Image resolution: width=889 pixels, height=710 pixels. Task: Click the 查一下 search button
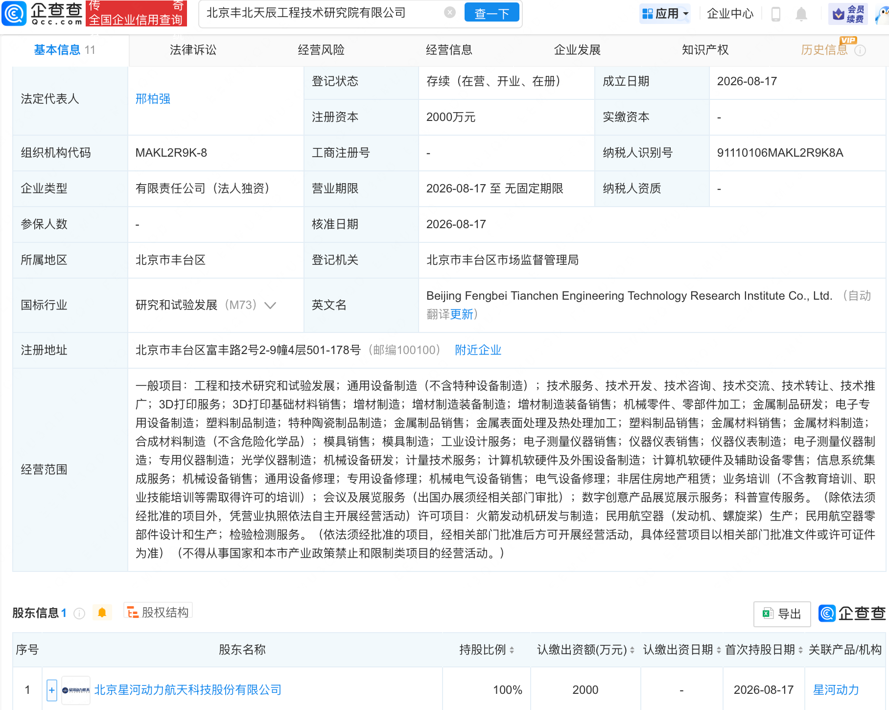coord(491,13)
